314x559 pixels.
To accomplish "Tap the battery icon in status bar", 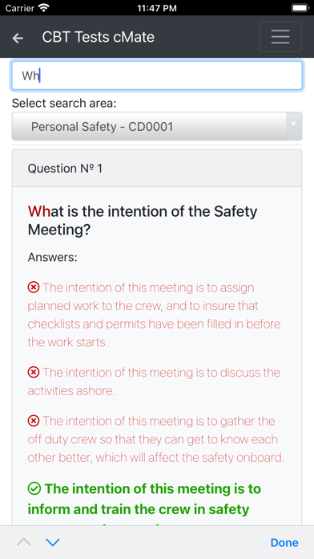I will pos(300,8).
